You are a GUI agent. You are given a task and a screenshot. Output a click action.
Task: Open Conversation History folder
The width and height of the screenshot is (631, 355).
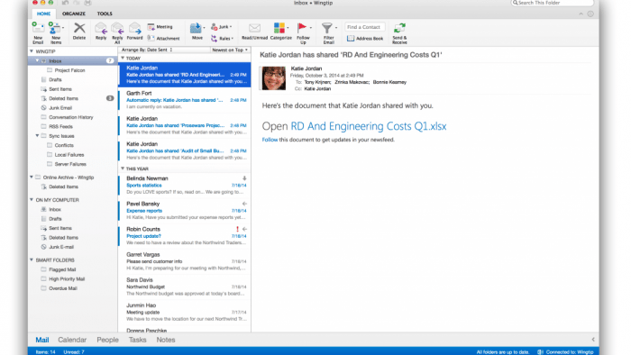(x=72, y=117)
